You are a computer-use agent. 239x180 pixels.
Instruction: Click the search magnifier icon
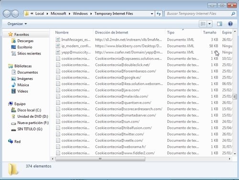[233, 14]
